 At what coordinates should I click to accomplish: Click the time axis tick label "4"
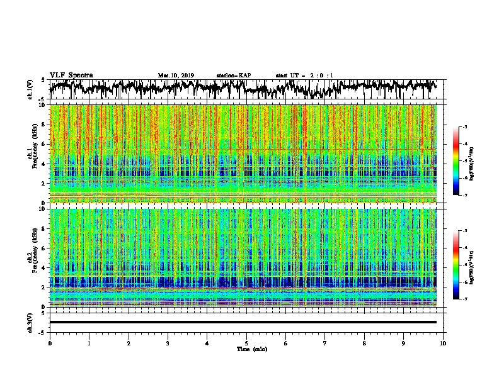(x=207, y=343)
